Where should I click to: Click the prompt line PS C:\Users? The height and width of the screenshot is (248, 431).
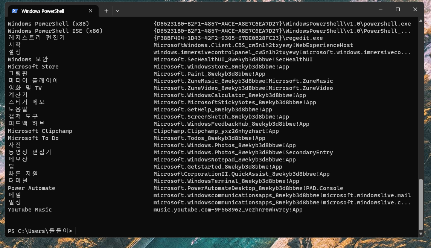click(x=40, y=231)
